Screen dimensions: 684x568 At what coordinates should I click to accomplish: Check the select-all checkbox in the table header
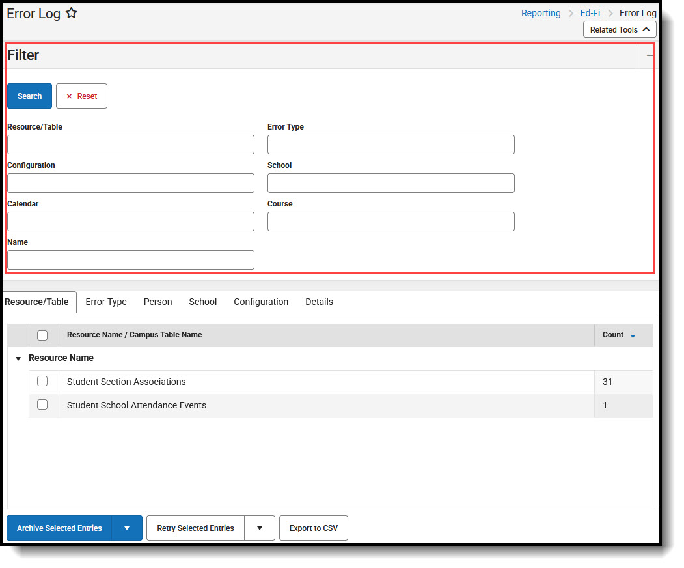coord(42,335)
